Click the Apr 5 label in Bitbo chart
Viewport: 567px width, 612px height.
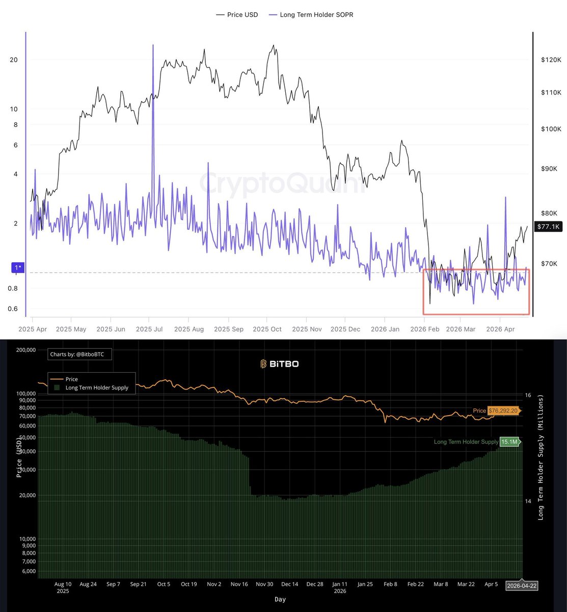pos(491,584)
